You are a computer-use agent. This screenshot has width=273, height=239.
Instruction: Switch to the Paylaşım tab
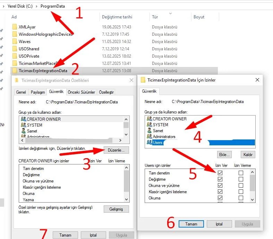tap(38, 92)
